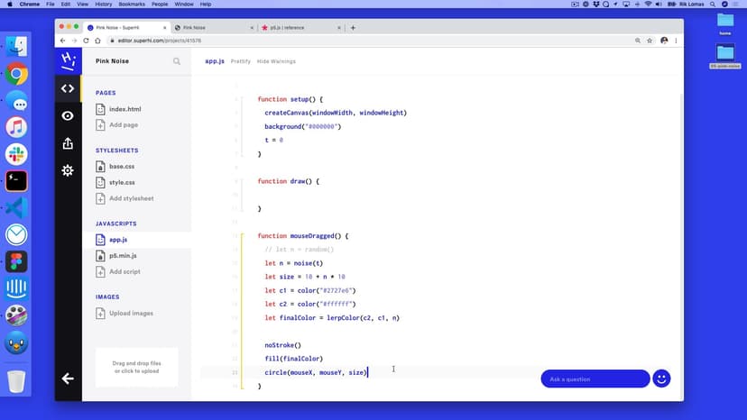The image size is (747, 420).
Task: Toggle Hide Warnings in editor header
Action: [x=276, y=61]
